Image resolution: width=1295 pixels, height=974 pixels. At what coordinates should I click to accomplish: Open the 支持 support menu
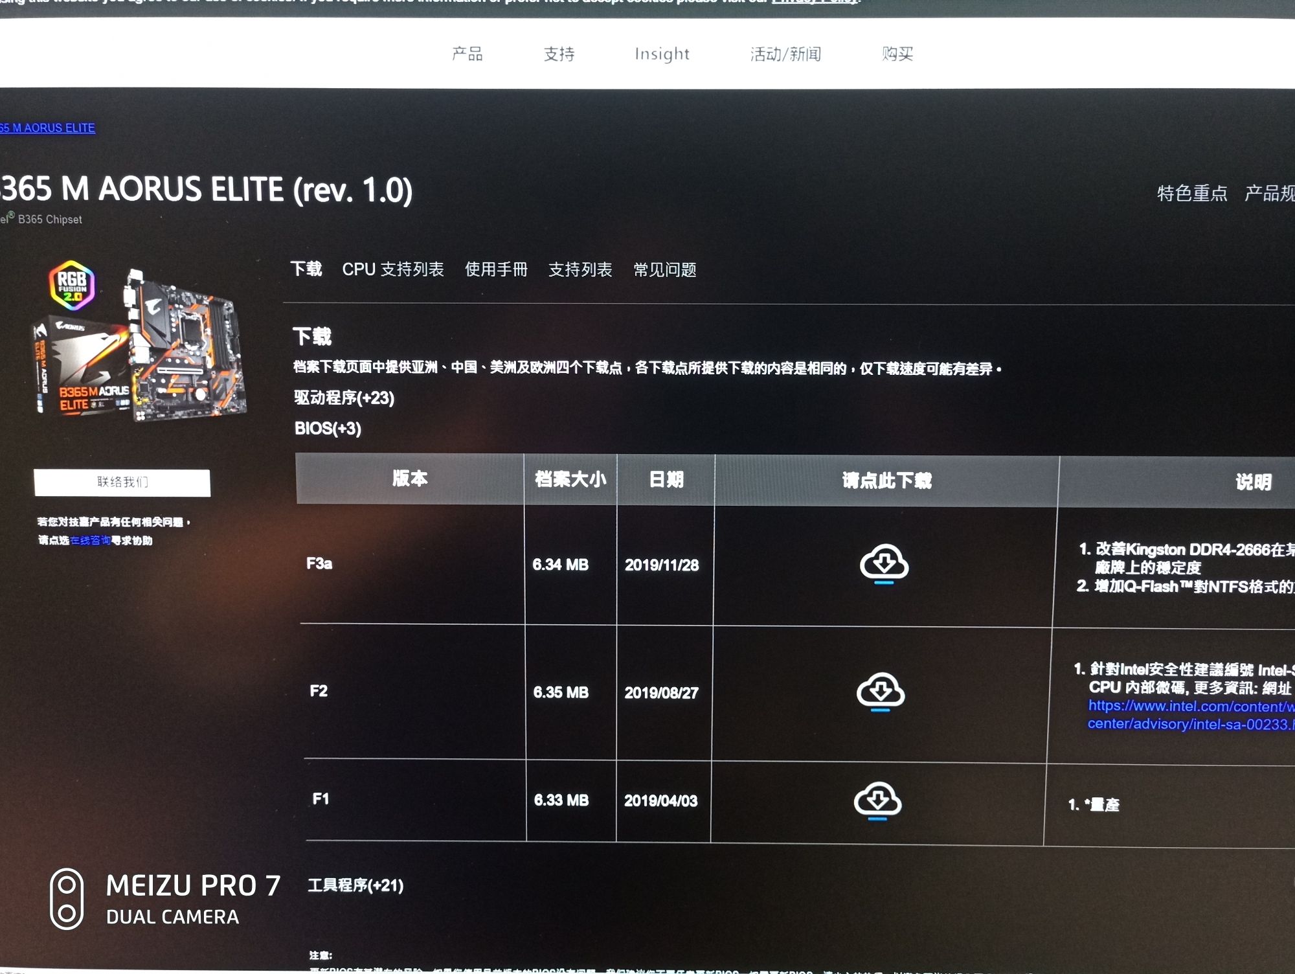pyautogui.click(x=559, y=54)
